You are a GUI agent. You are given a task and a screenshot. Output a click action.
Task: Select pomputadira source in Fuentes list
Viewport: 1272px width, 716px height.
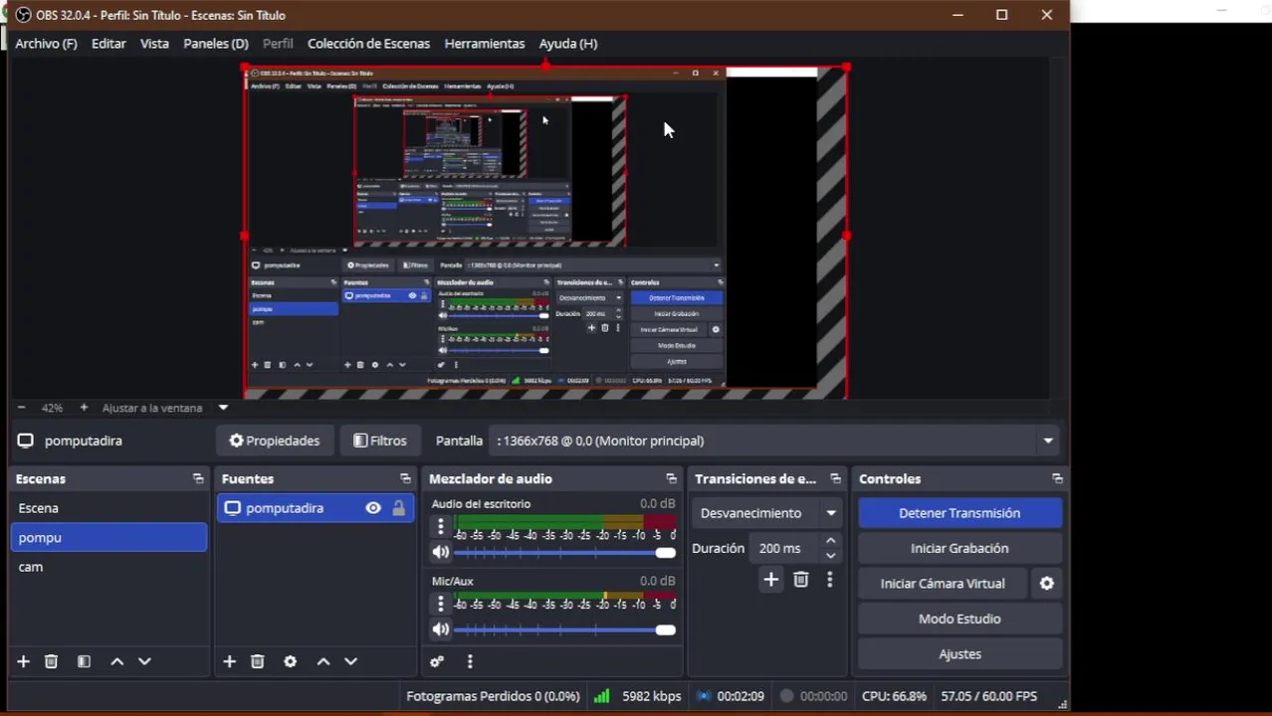(x=315, y=508)
